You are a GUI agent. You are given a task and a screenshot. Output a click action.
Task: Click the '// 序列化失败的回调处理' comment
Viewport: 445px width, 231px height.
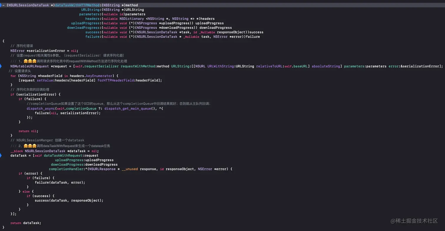click(x=30, y=89)
